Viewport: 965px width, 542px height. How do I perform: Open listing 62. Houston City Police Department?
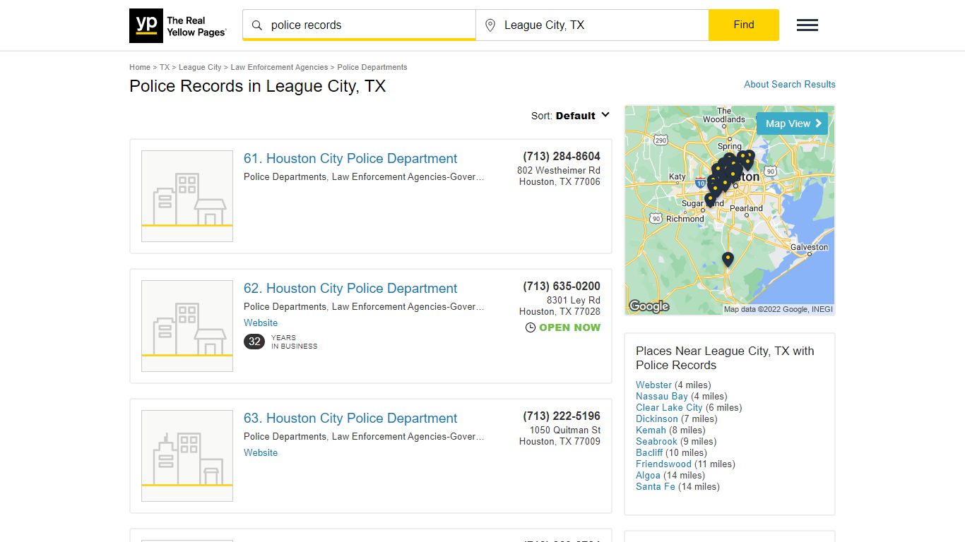point(350,289)
